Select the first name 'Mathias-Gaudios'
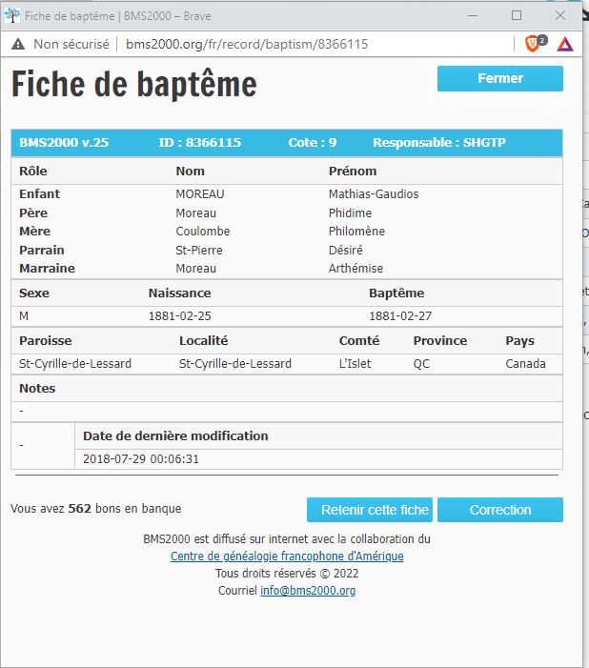The image size is (589, 668). (374, 194)
